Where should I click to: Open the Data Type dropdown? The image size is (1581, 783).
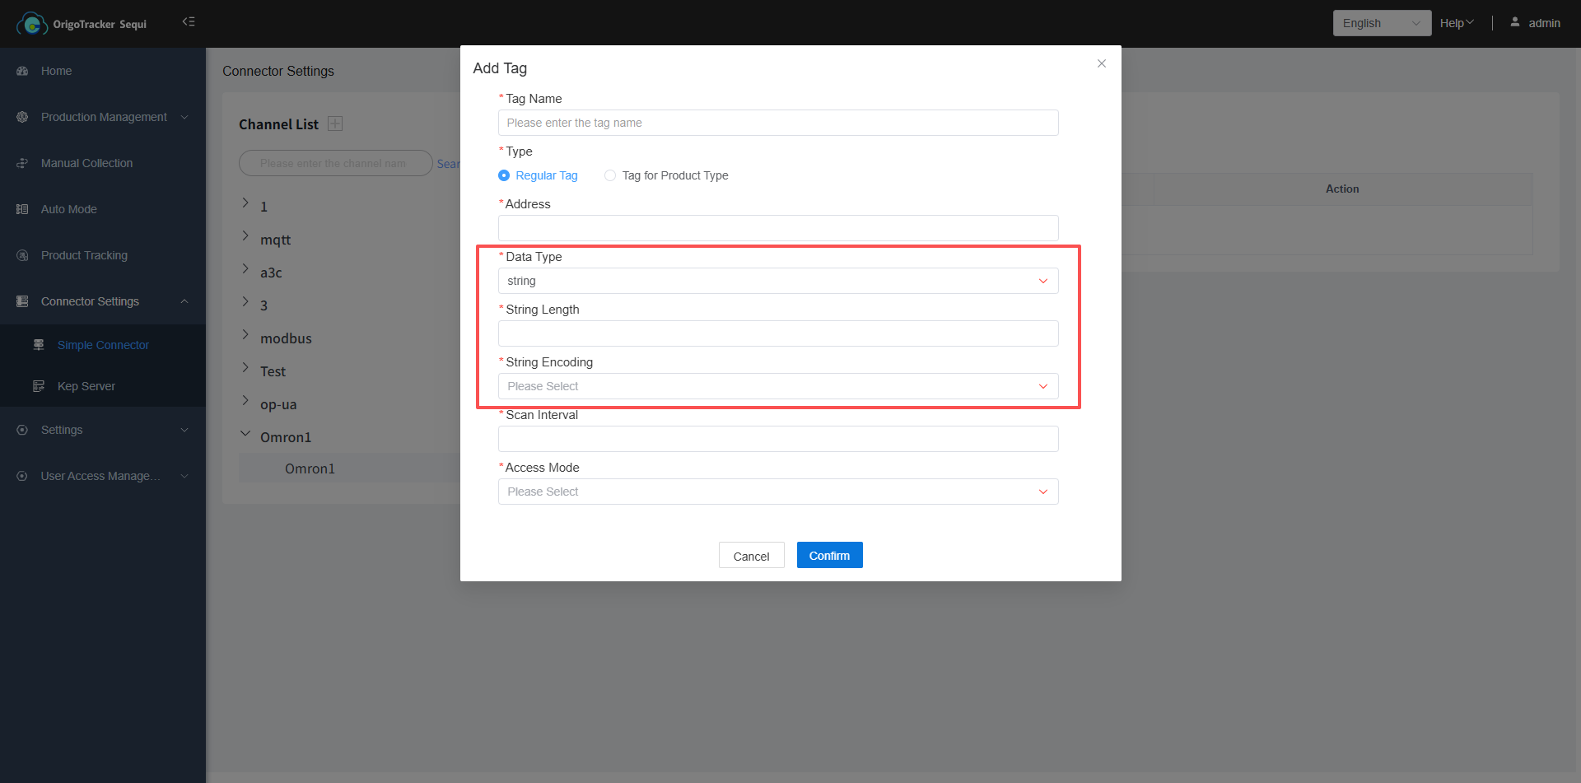point(777,281)
